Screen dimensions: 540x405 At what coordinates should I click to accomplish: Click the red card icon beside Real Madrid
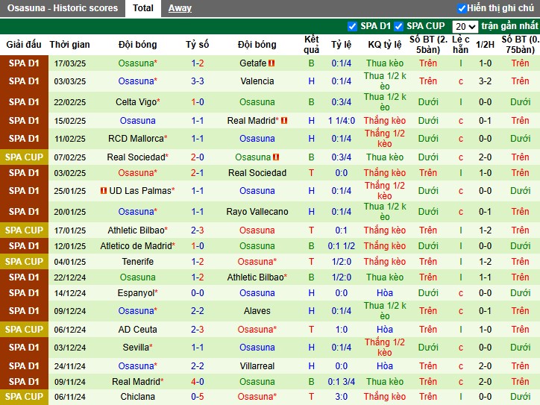tap(283, 121)
